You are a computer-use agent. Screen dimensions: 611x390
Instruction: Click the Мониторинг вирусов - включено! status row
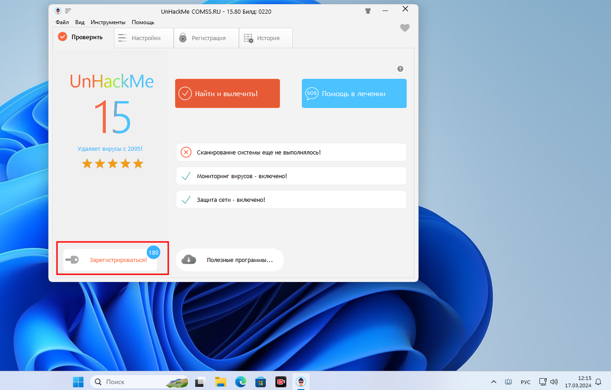[291, 176]
